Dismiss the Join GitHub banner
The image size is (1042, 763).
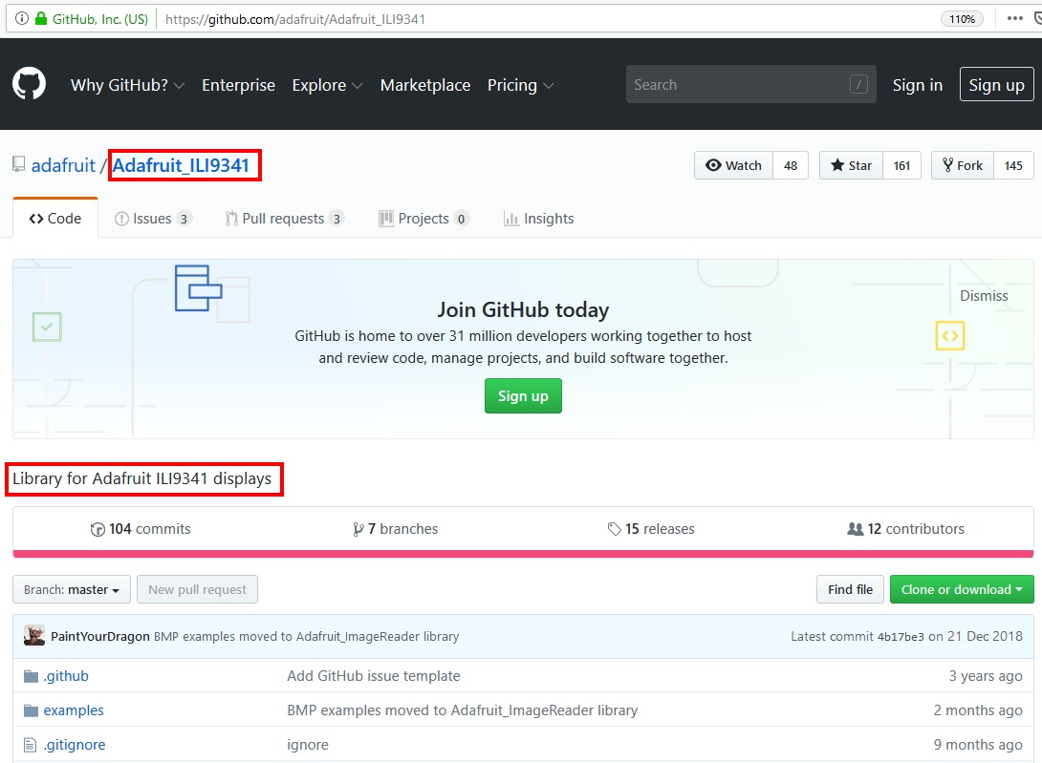(x=984, y=295)
